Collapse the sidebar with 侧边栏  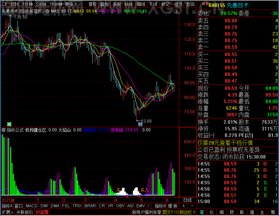pos(188,212)
